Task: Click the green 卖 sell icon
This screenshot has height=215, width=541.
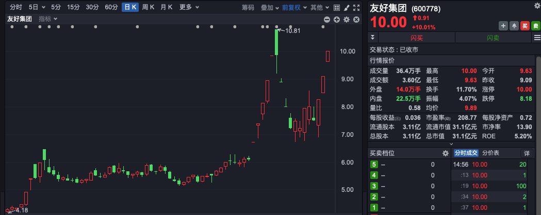Action: click(x=535, y=26)
